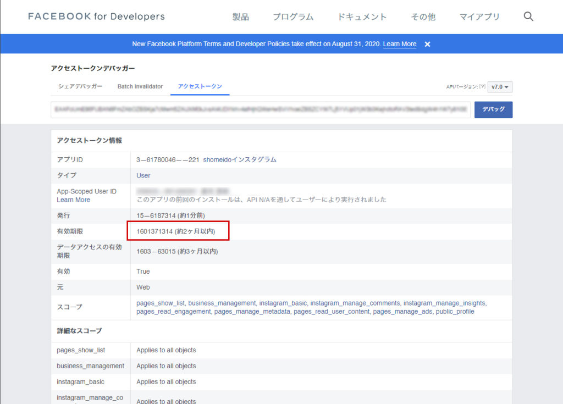Open the API version v7.0 dropdown
This screenshot has height=404, width=563.
point(500,87)
